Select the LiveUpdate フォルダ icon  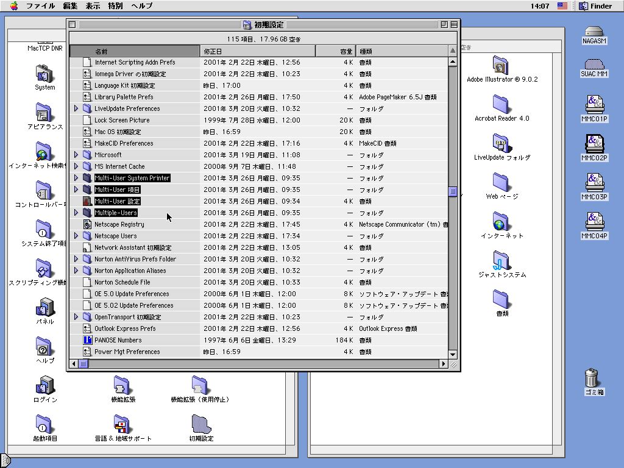501,143
